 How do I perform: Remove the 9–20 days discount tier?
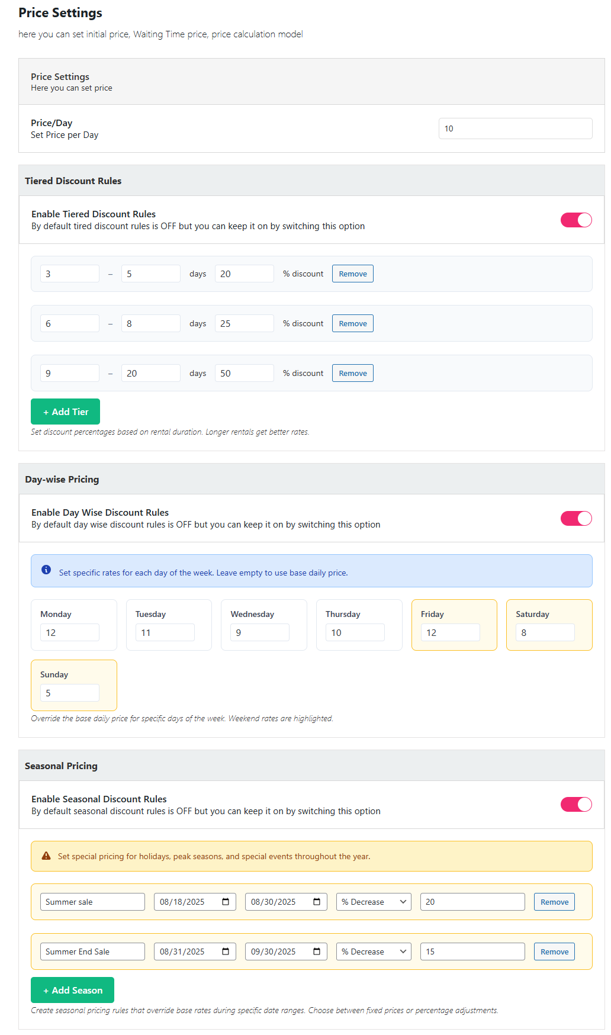(353, 373)
